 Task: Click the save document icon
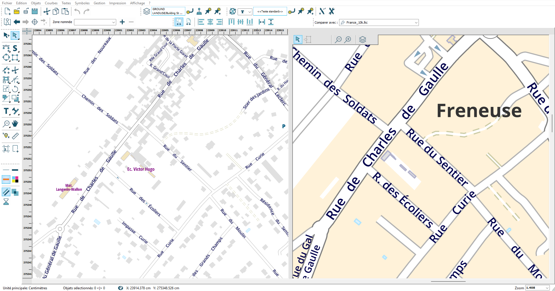pos(35,11)
